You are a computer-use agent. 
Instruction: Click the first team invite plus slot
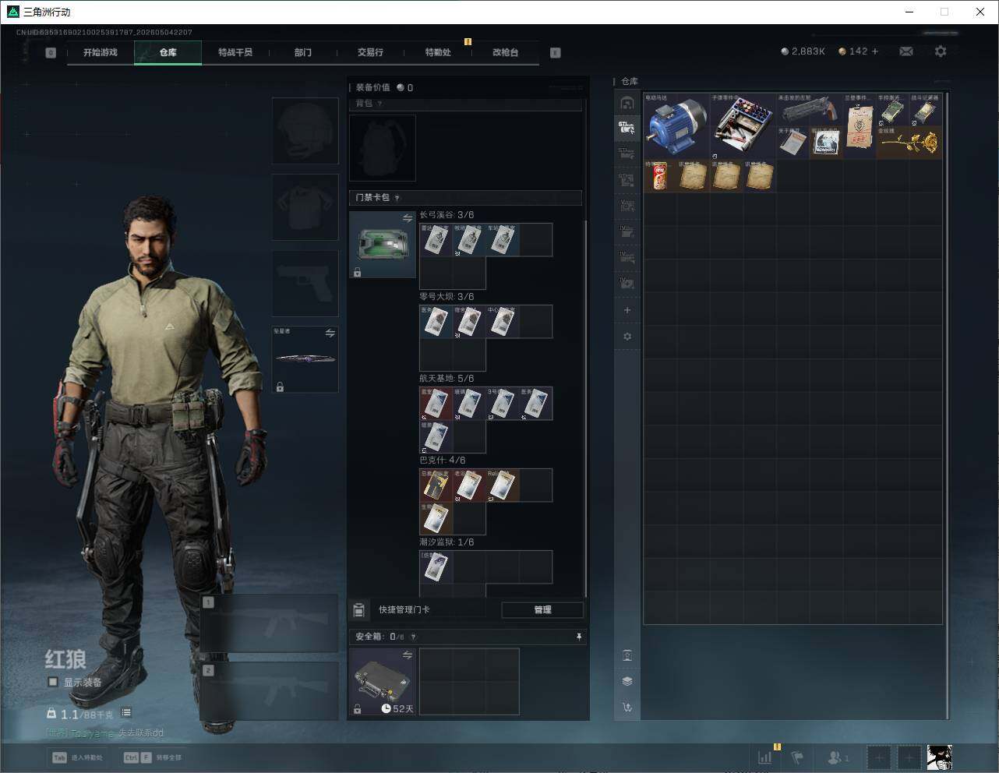879,757
